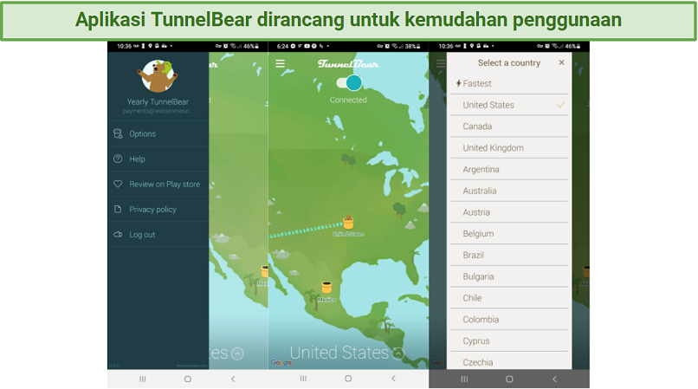
Task: Expand the United States country selector chevron
Action: pyautogui.click(x=398, y=353)
